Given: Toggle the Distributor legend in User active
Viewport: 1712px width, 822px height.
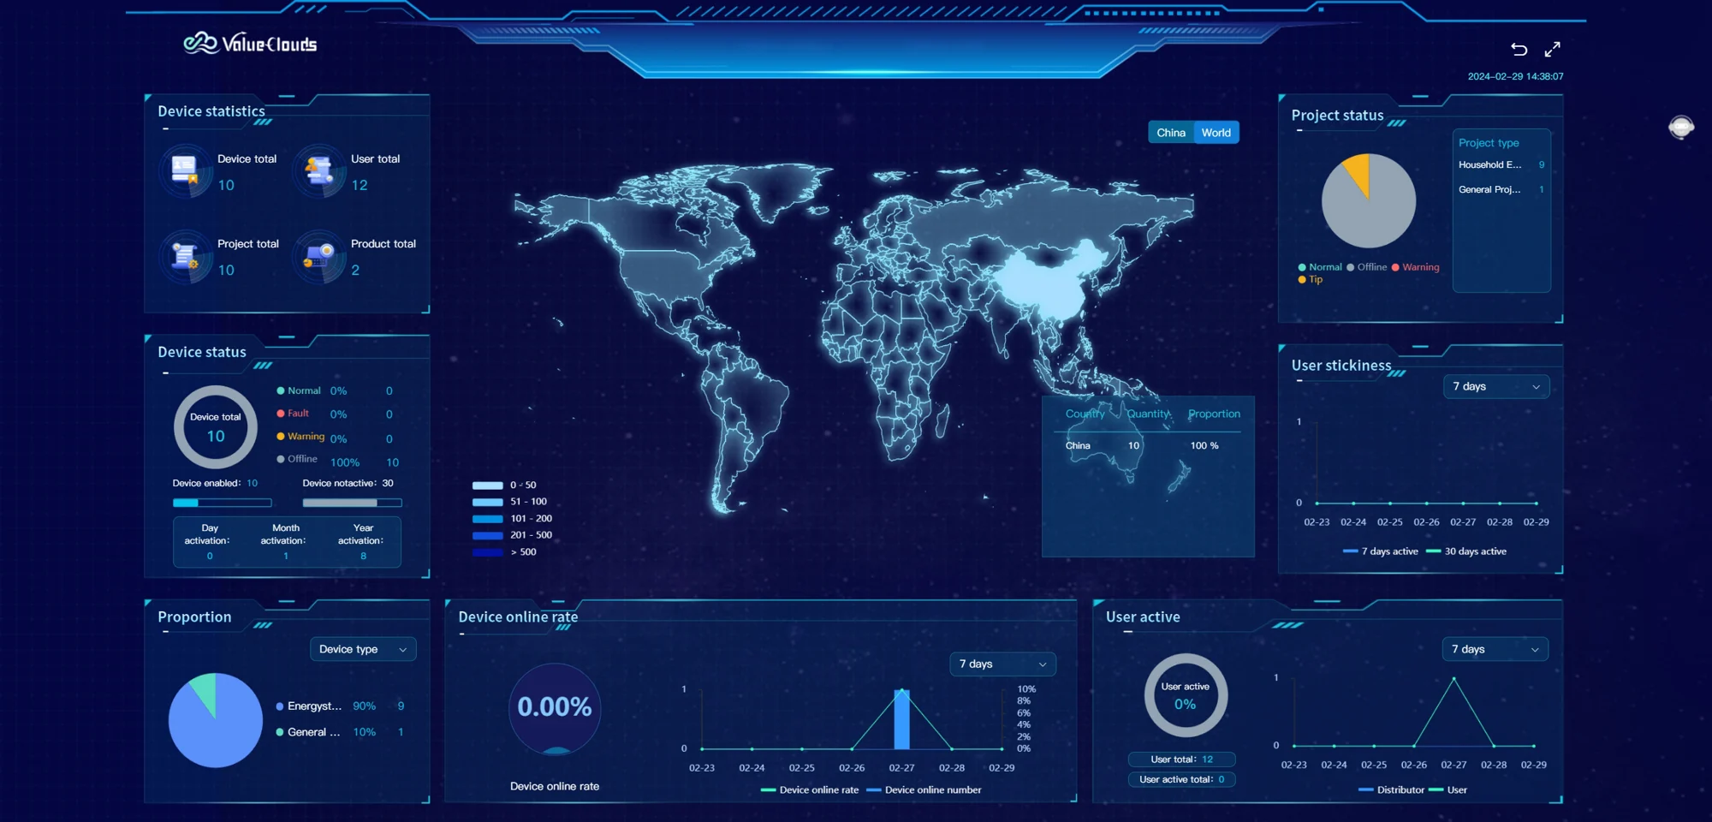Looking at the screenshot, I should [1392, 789].
